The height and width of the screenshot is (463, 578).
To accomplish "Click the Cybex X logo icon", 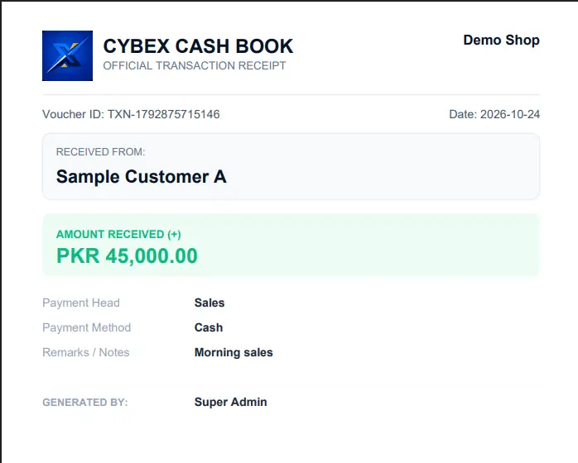I will coord(67,55).
